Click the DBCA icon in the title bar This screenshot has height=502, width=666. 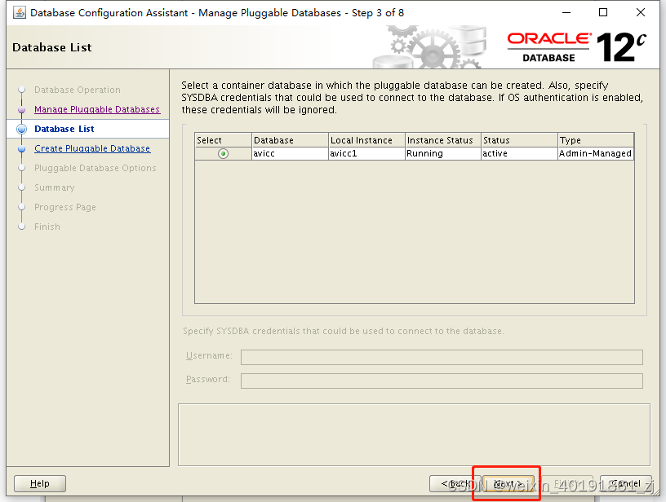coord(20,12)
